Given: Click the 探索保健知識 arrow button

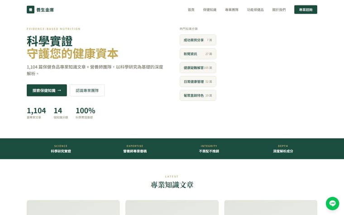Looking at the screenshot, I should pos(47,91).
